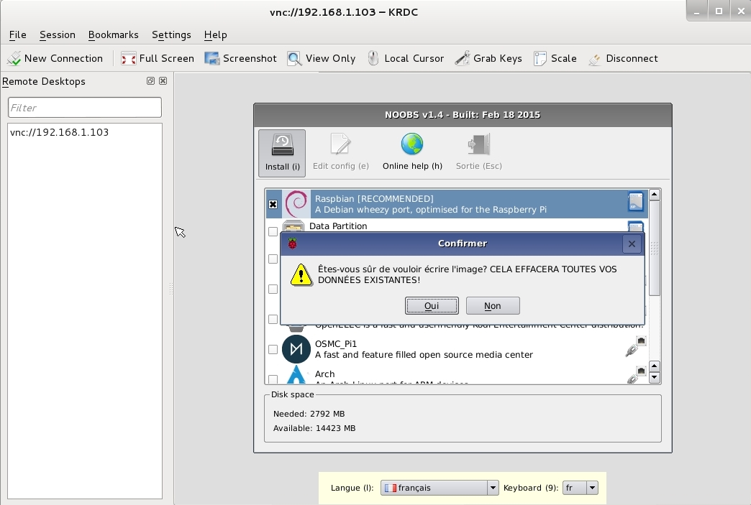Viewport: 751px width, 505px height.
Task: Click the network icon on OSMC_Pi1 row
Action: [x=636, y=346]
